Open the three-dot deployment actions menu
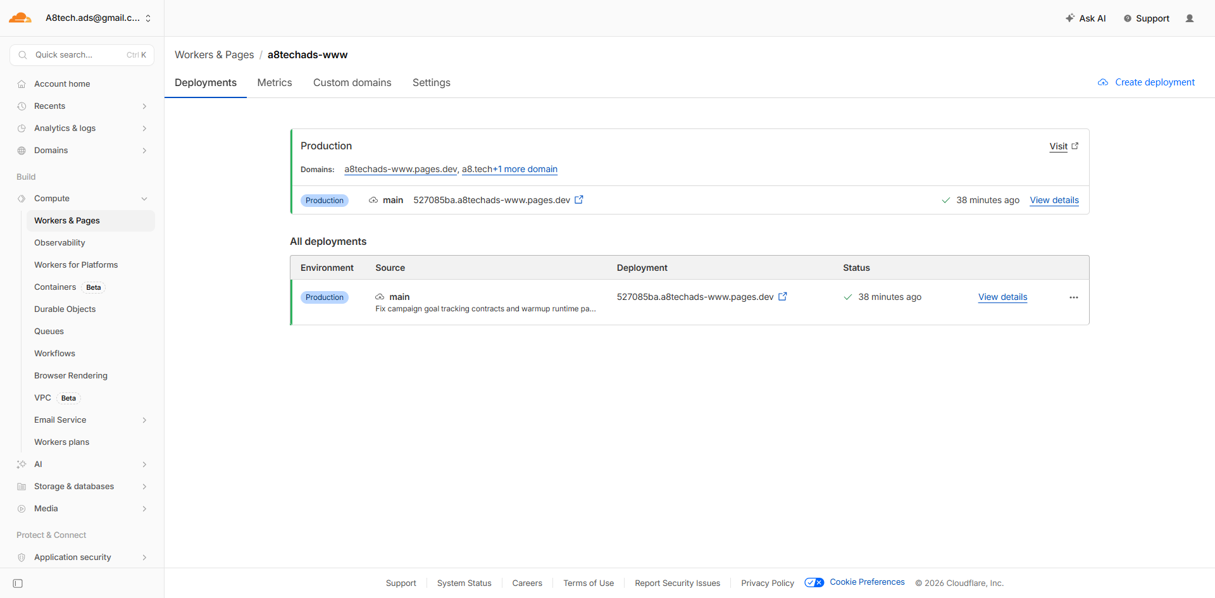The height and width of the screenshot is (598, 1215). pyautogui.click(x=1073, y=297)
